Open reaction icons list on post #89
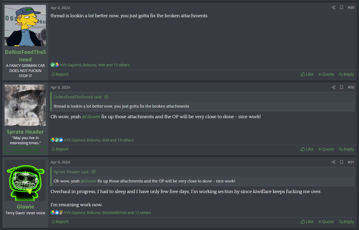Image resolution: width=359 pixels, height=230 pixels. (55, 65)
